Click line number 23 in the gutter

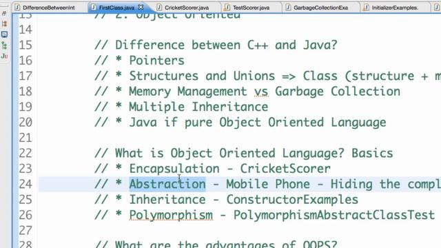pyautogui.click(x=25, y=169)
